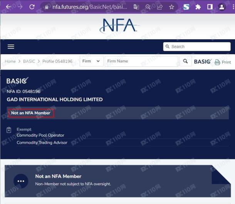Viewport: 235px width, 204px height.
Task: Click the three-dot circle in the Not an NFA Member card
Action: pos(21,181)
